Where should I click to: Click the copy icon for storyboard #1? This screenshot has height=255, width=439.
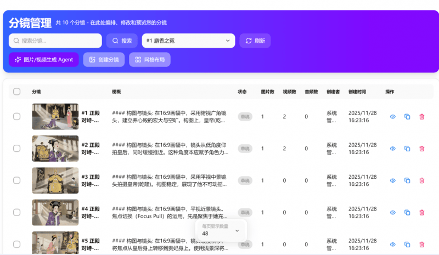[x=407, y=117]
